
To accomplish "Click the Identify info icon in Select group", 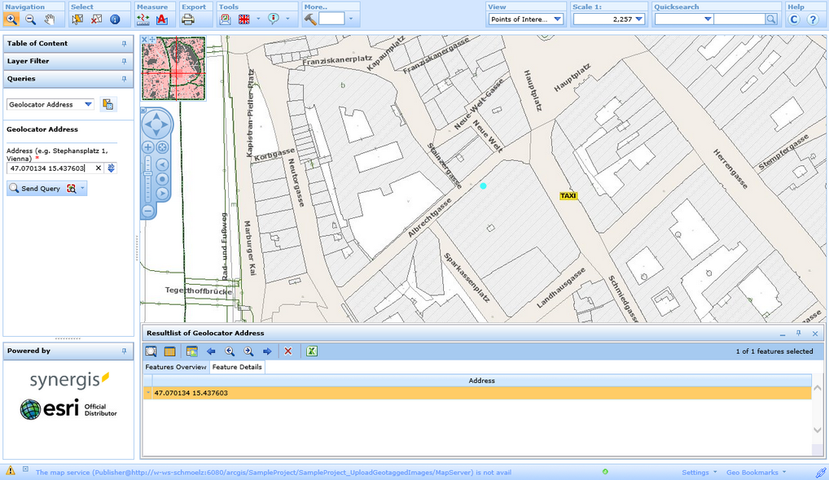I will point(114,19).
